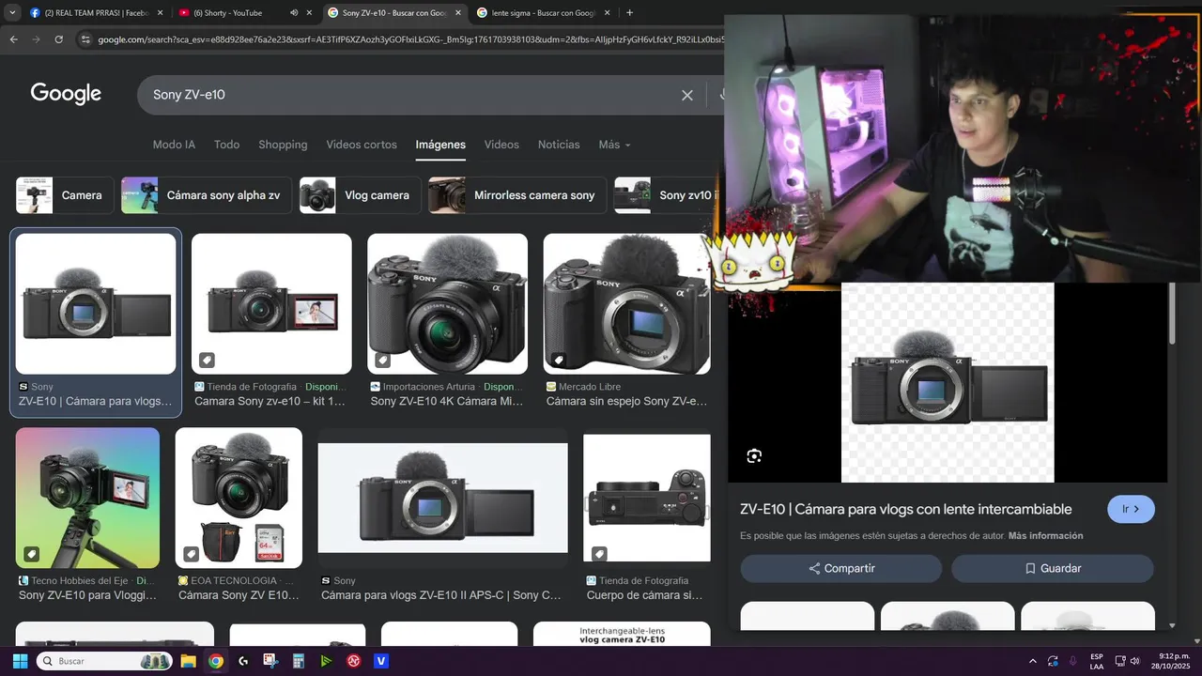The width and height of the screenshot is (1202, 676).
Task: Click the Ir button in the preview panel
Action: pos(1132,509)
